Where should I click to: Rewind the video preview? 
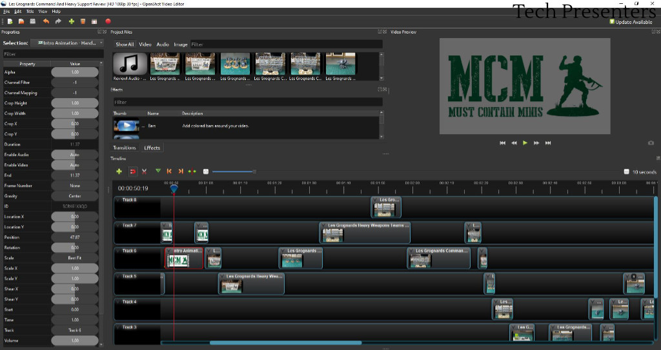click(514, 143)
